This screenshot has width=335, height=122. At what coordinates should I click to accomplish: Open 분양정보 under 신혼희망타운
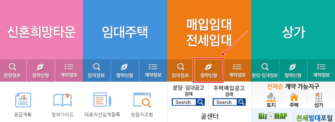pyautogui.click(x=13, y=70)
